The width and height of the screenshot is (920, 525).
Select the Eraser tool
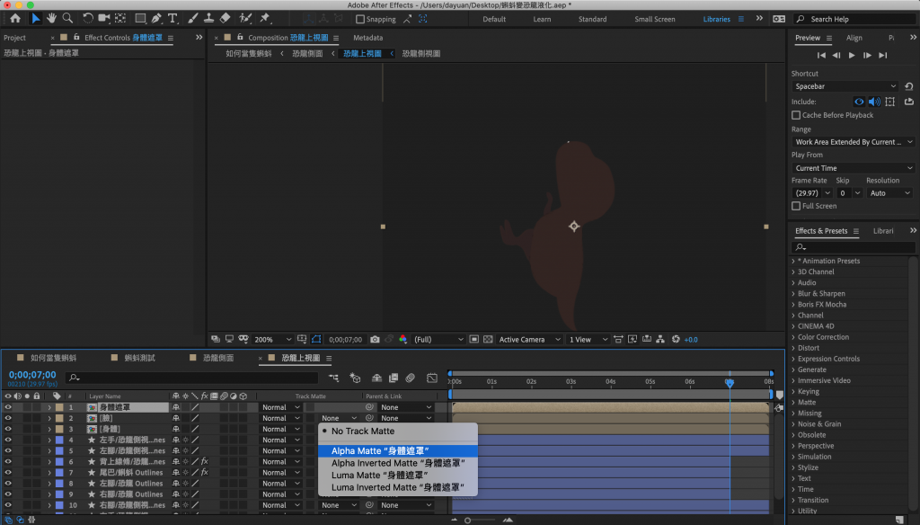225,18
